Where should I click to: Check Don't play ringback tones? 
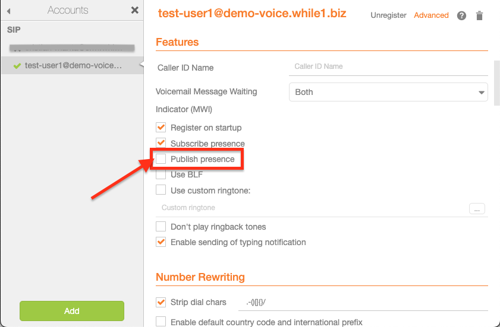161,226
